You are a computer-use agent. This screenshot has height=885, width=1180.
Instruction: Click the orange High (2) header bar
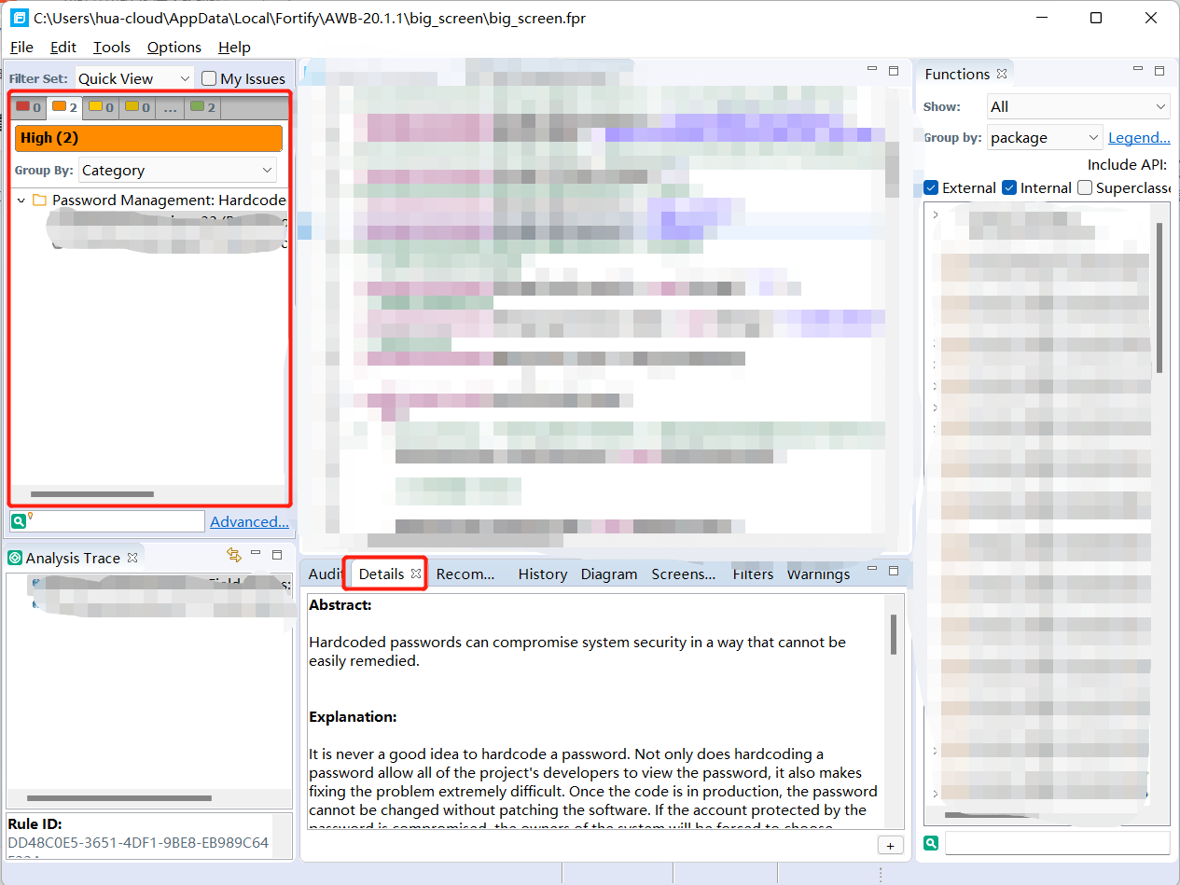coord(148,138)
